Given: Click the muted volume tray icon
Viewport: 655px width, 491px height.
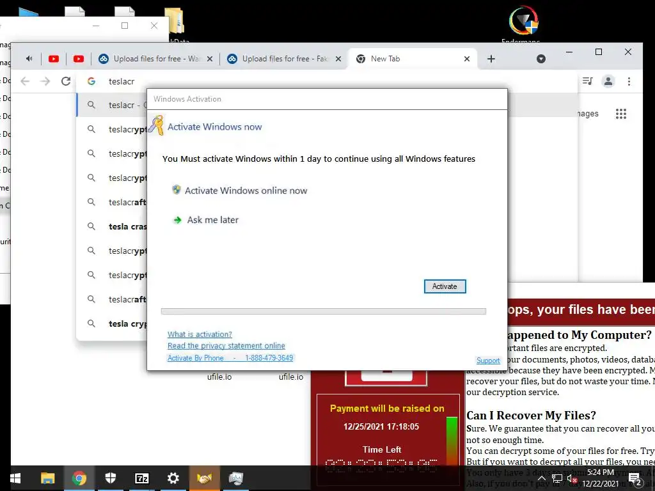Looking at the screenshot, I should click(572, 478).
